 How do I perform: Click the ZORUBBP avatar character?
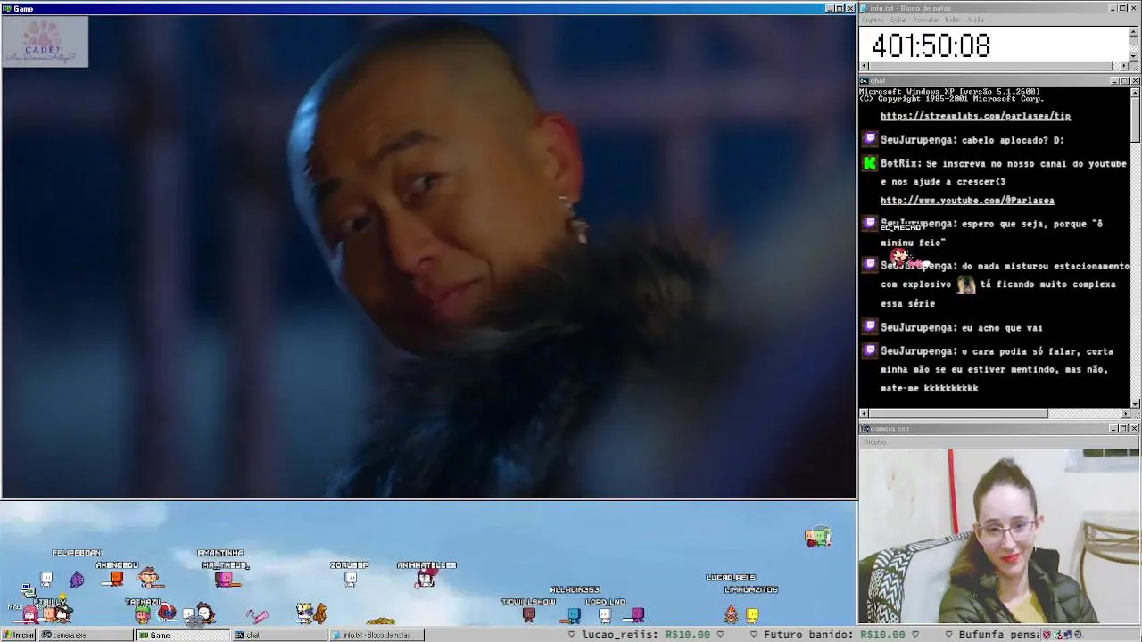pyautogui.click(x=351, y=580)
